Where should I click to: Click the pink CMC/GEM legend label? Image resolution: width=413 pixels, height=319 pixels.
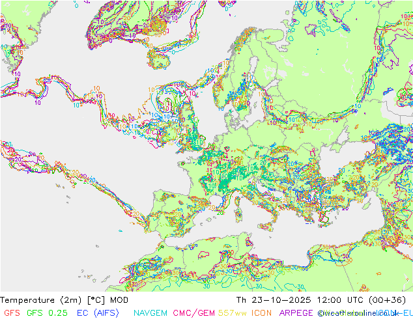click(193, 312)
